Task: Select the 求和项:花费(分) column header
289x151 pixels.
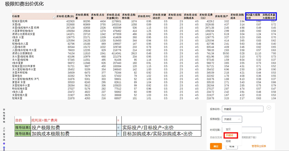Action: 65,17
